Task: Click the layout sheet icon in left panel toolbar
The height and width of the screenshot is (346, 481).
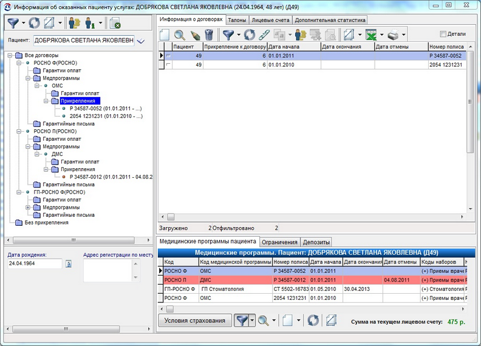Action: click(49, 23)
